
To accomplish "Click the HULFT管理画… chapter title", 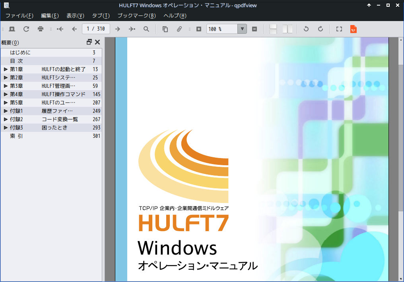I will click(x=58, y=86).
